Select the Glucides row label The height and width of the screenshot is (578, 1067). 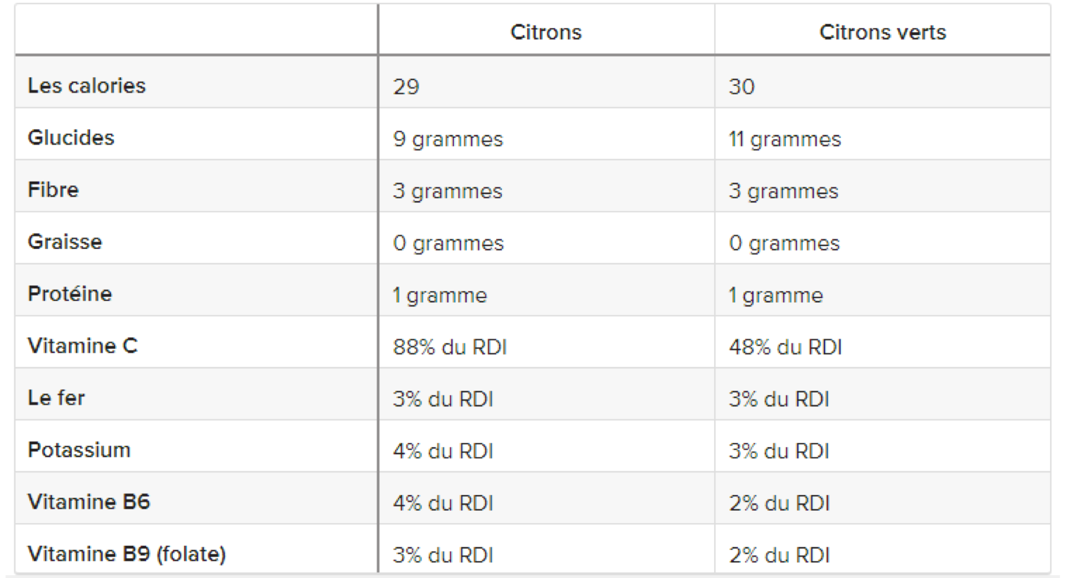pos(71,138)
